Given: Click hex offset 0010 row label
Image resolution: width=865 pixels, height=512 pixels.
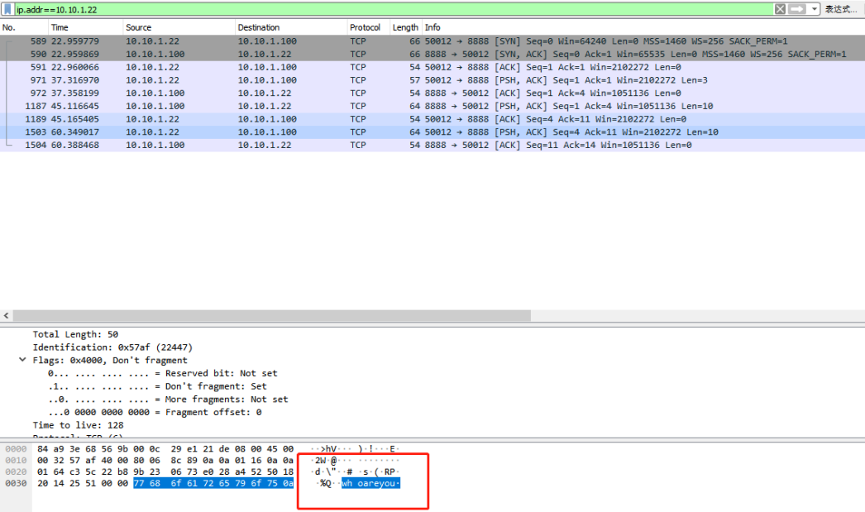Looking at the screenshot, I should click(16, 460).
